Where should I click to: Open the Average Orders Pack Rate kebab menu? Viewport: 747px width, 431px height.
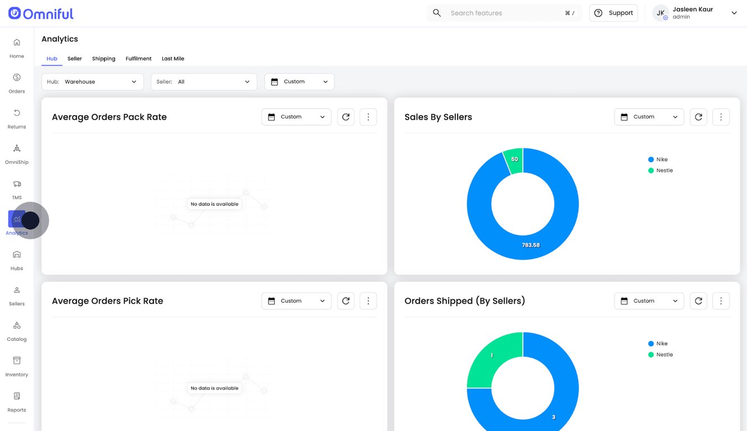pos(368,117)
